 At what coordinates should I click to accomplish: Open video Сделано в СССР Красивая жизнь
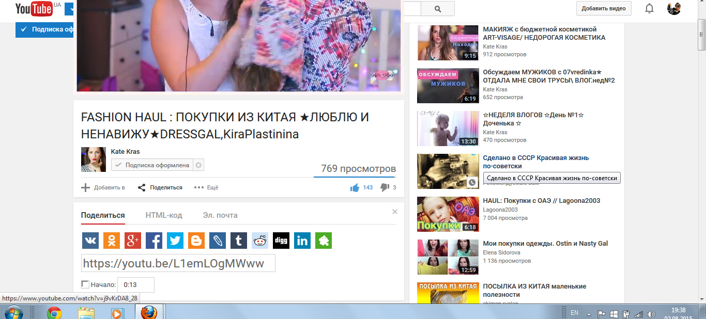coord(535,162)
